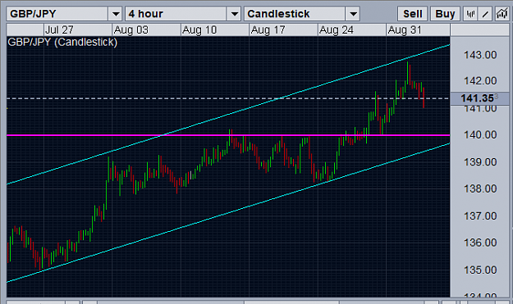513x304 pixels.
Task: Click the Aug 10 date label
Action: [199, 30]
